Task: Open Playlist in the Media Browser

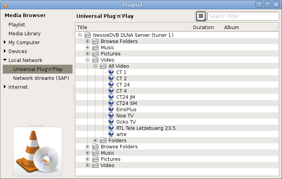Action: point(17,25)
